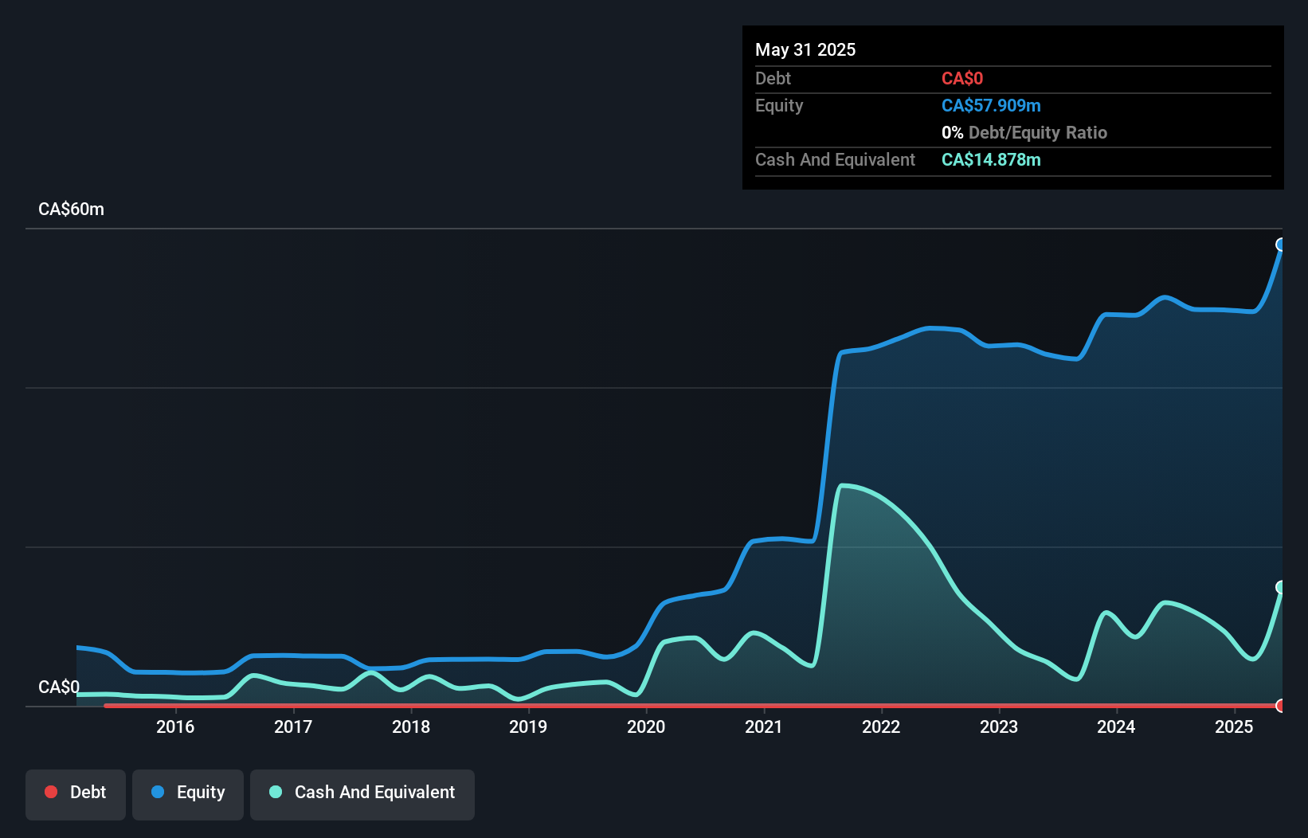Click the CA$57.909m equity value in tooltip
Screen dimensions: 1308x838
tap(990, 105)
